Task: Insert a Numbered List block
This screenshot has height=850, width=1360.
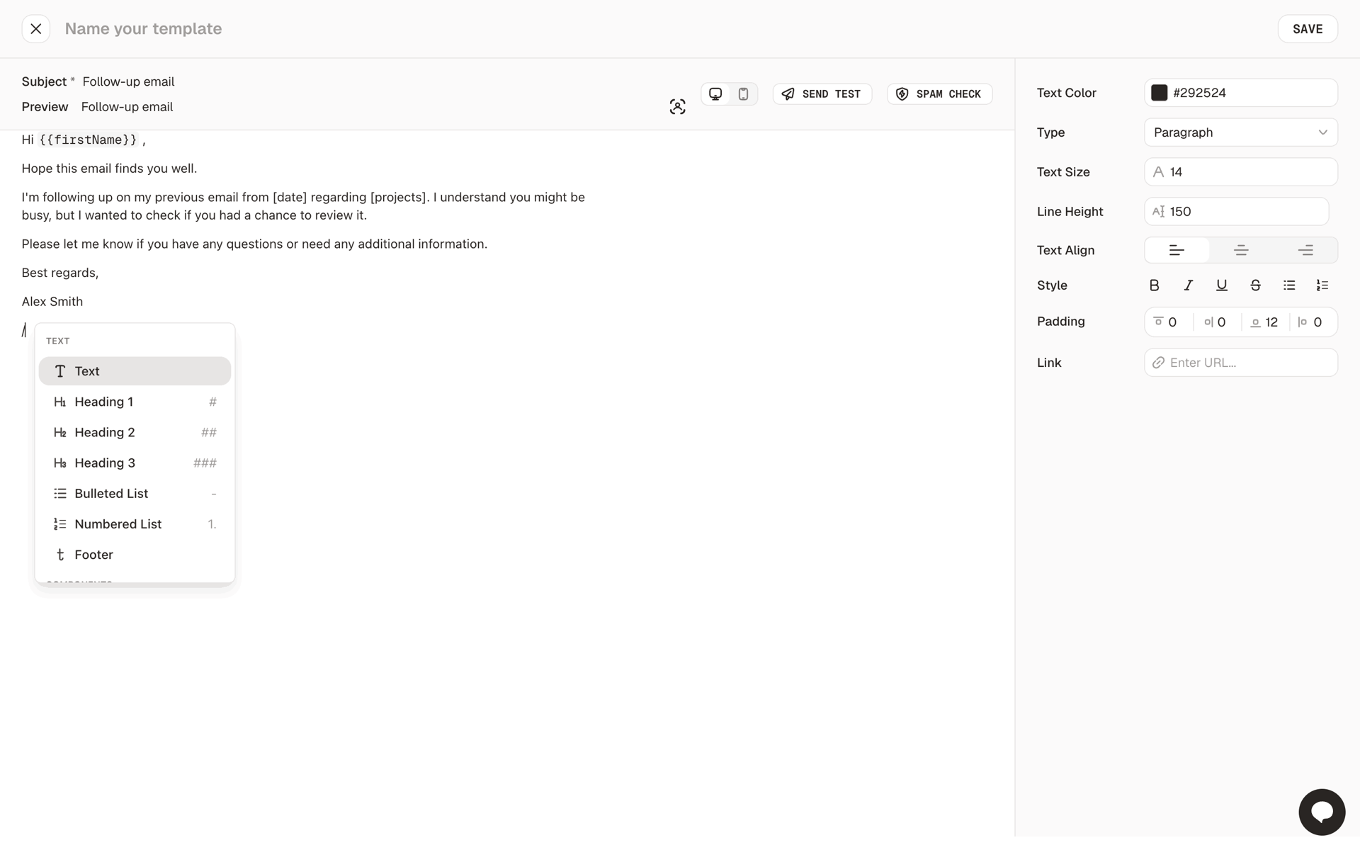Action: (x=135, y=524)
